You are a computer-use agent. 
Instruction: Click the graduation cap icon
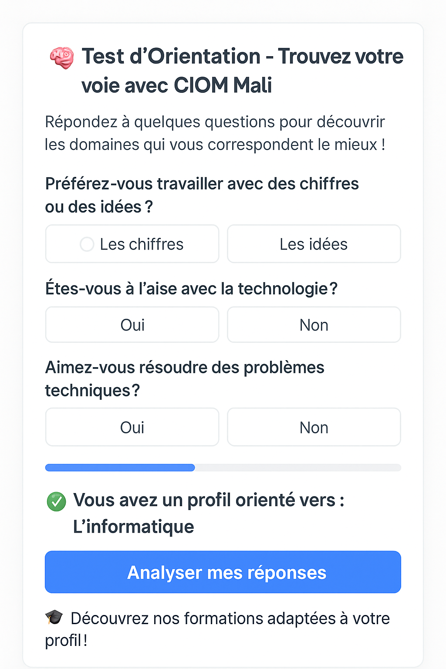tap(54, 617)
